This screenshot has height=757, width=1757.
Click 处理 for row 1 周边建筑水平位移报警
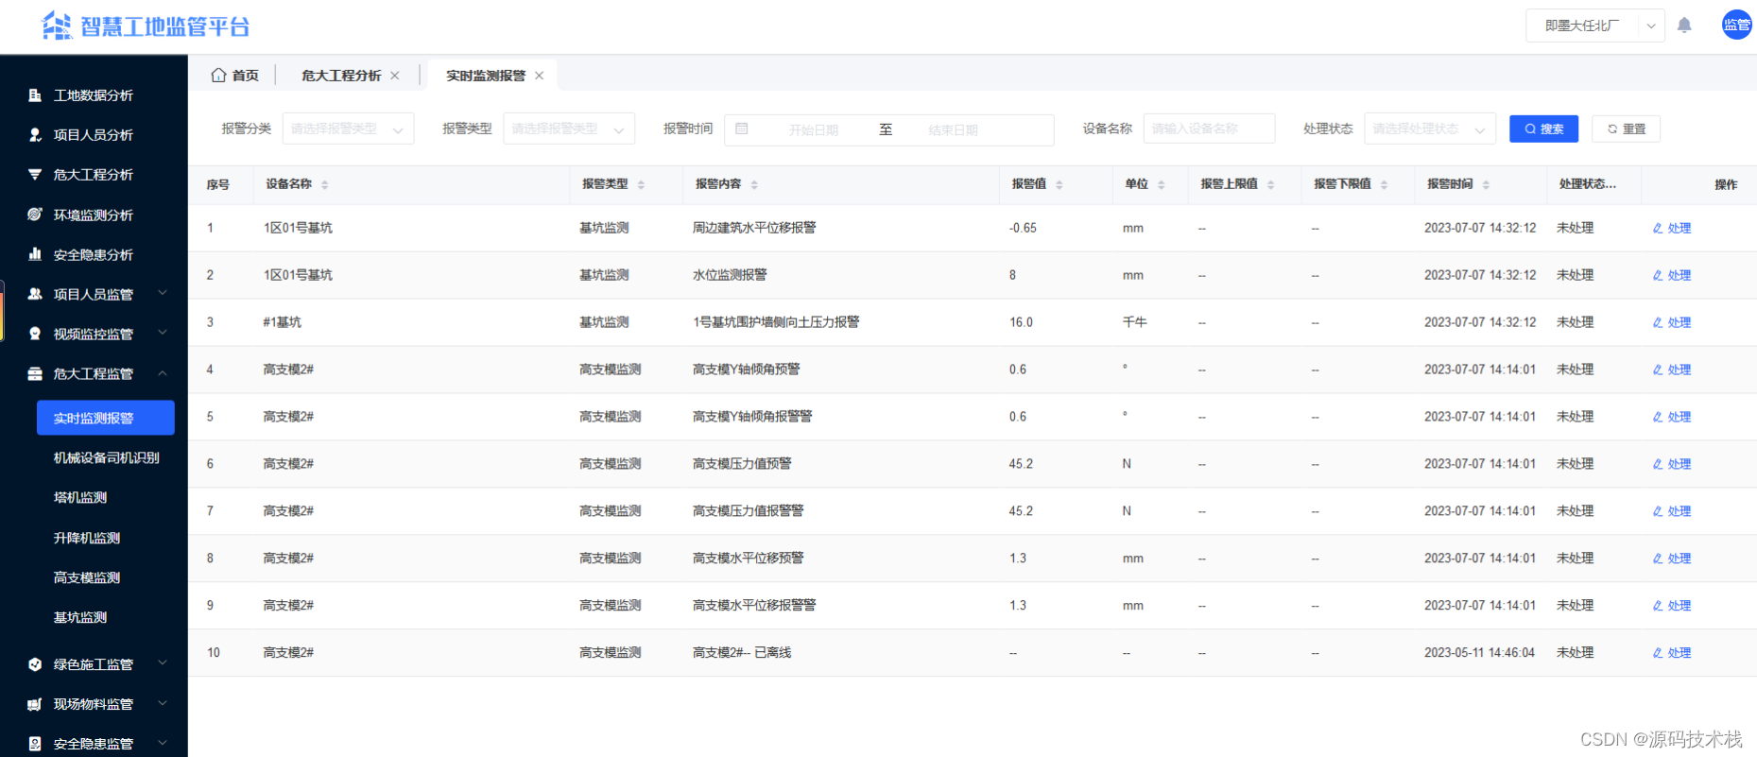click(x=1672, y=228)
